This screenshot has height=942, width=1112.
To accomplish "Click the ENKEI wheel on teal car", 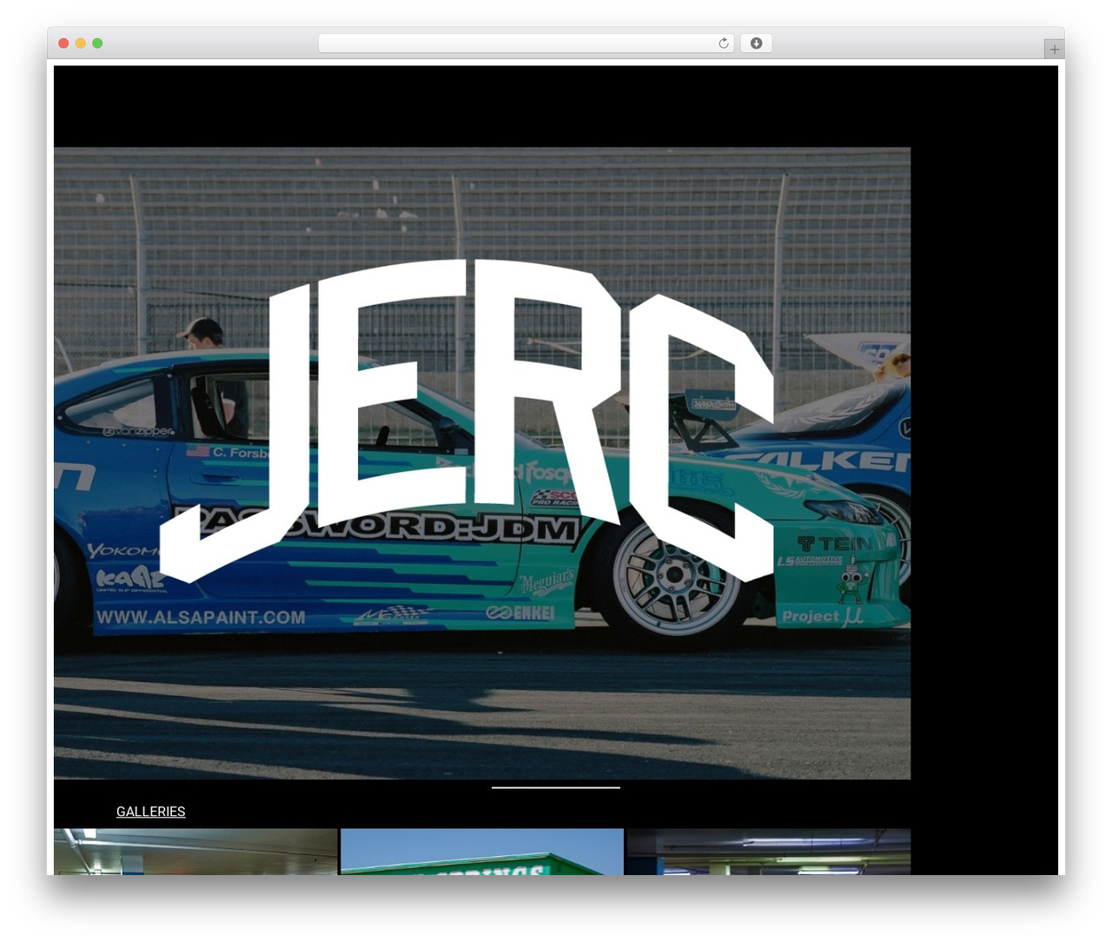I will pos(674,574).
